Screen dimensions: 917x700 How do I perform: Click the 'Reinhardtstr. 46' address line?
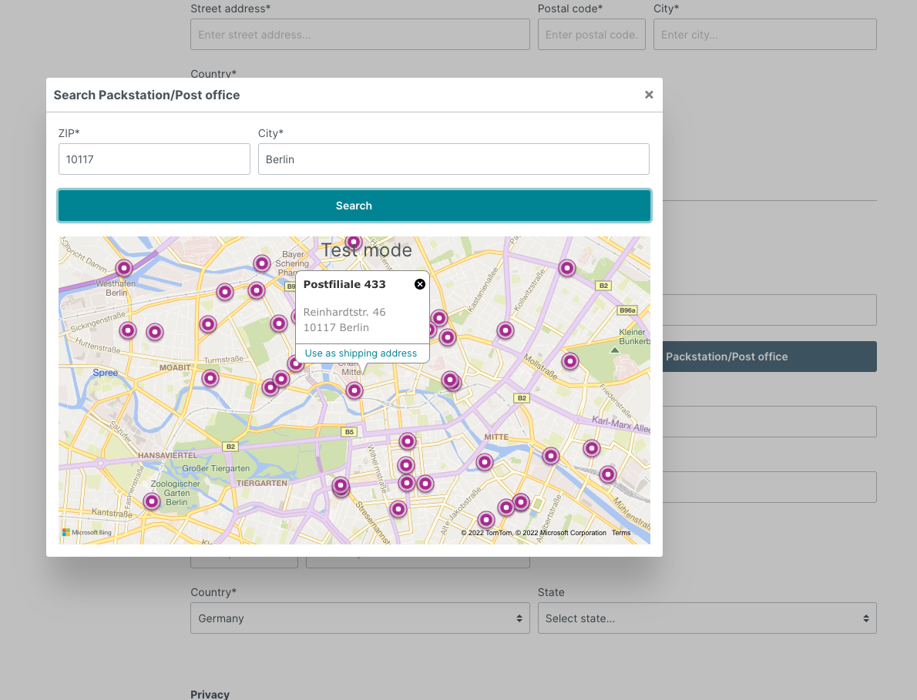(x=344, y=312)
